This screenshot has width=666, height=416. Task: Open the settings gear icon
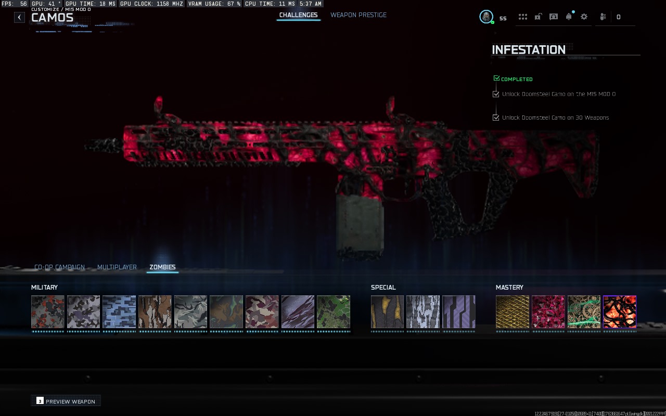(x=584, y=17)
